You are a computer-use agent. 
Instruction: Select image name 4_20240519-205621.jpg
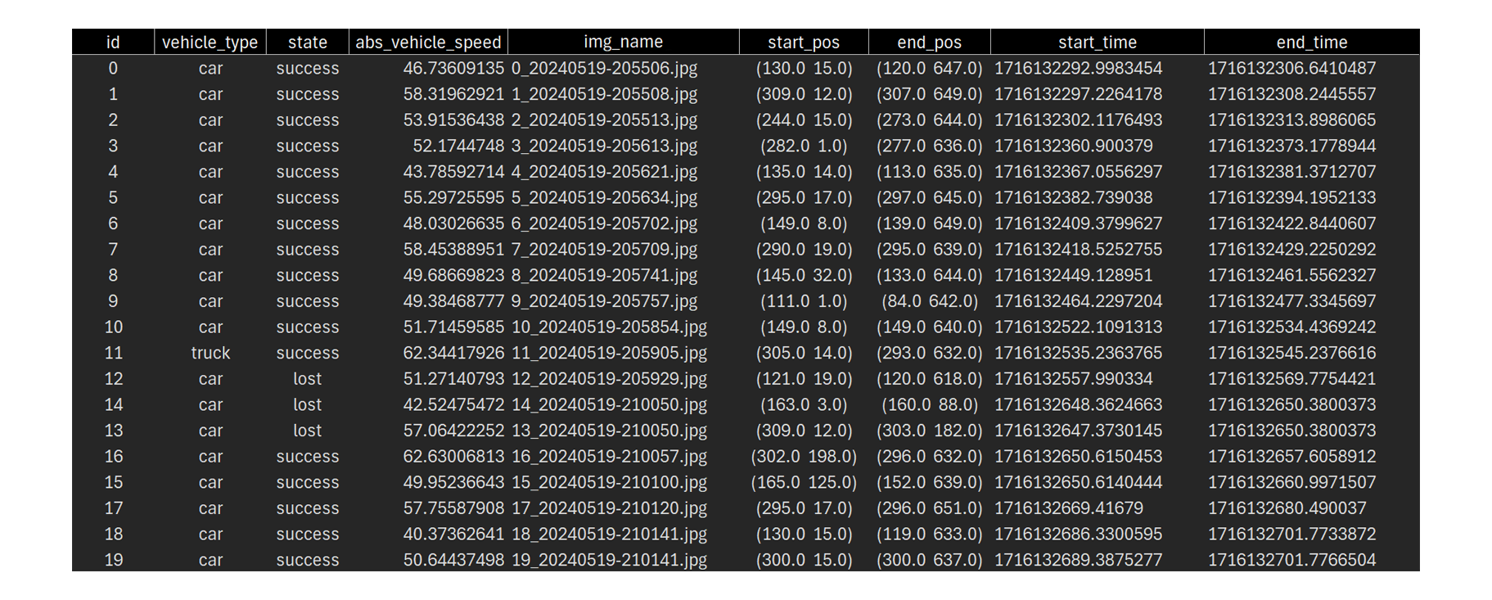[605, 172]
